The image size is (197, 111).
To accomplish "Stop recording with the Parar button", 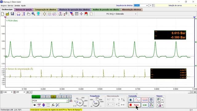I will click(134, 105).
